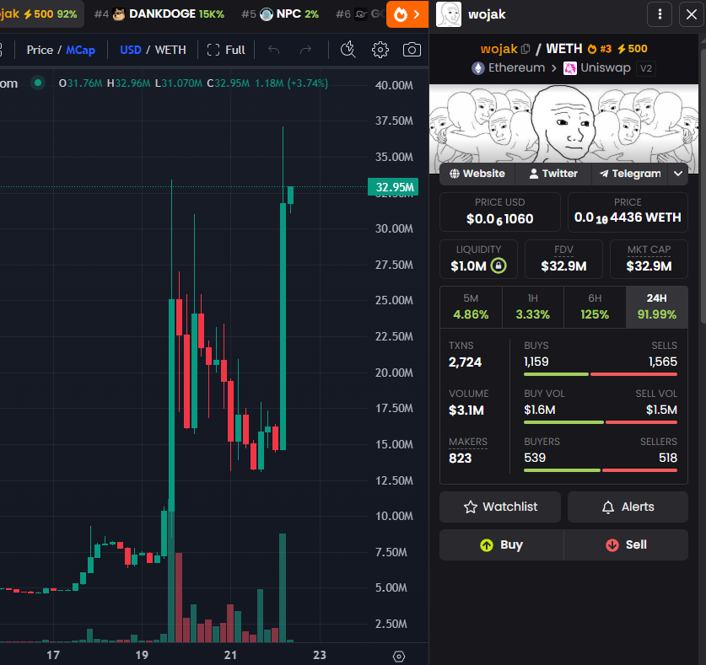Click the 500 boost lightning badge
The image size is (706, 665).
[632, 49]
